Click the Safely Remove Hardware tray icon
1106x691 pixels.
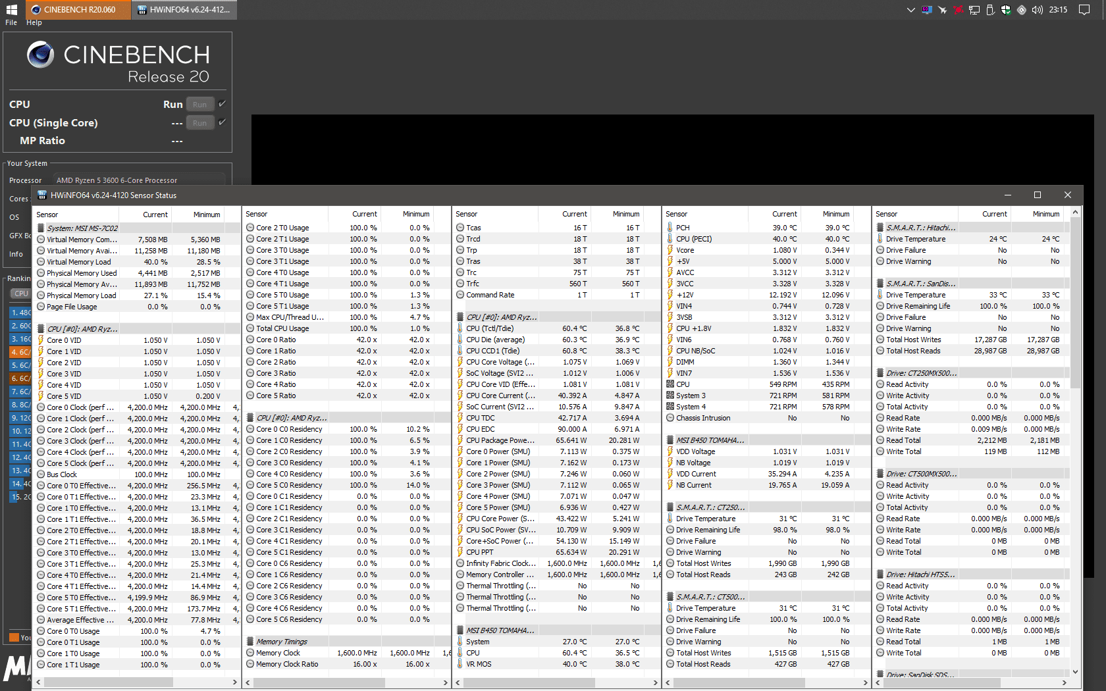(989, 10)
